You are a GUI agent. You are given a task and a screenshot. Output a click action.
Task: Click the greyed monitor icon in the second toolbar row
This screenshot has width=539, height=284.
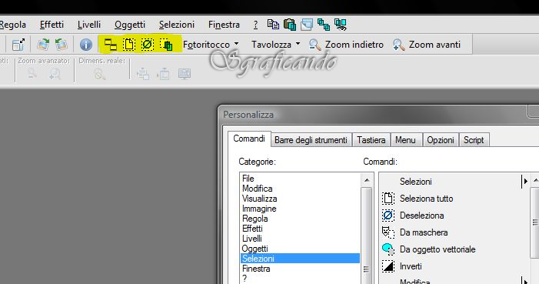coord(185,74)
